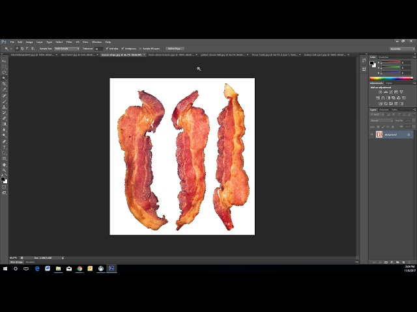Image resolution: width=417 pixels, height=312 pixels.
Task: Open the tool preset picker arrow
Action: pyautogui.click(x=11, y=49)
